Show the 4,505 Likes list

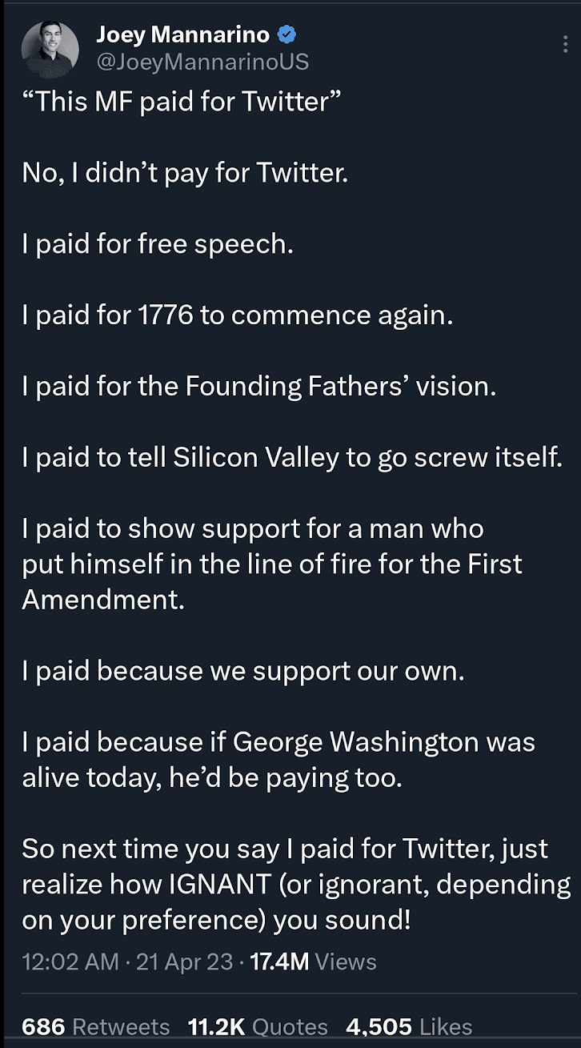coord(409,1027)
